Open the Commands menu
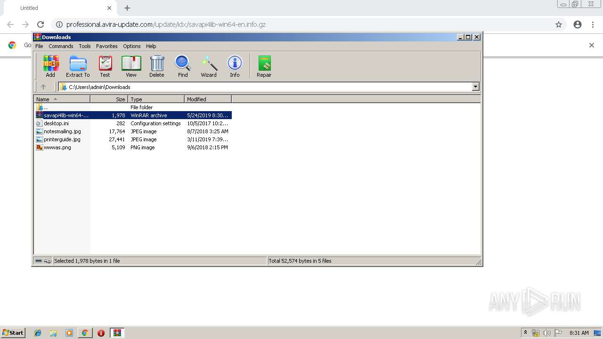 pyautogui.click(x=61, y=46)
